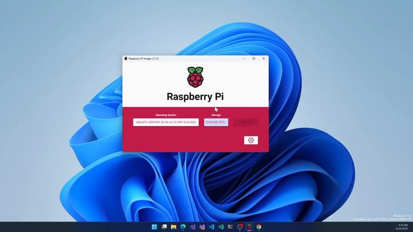The height and width of the screenshot is (232, 413).
Task: Open File Explorer from the taskbar
Action: [x=174, y=227]
